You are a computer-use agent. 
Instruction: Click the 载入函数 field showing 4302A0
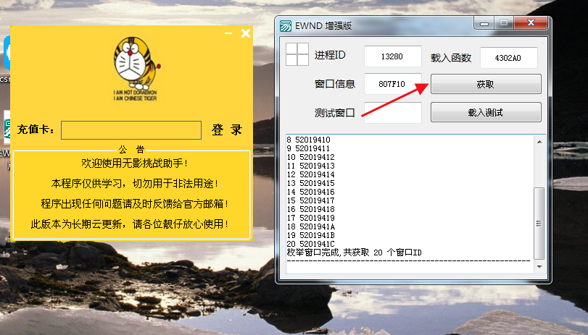508,58
